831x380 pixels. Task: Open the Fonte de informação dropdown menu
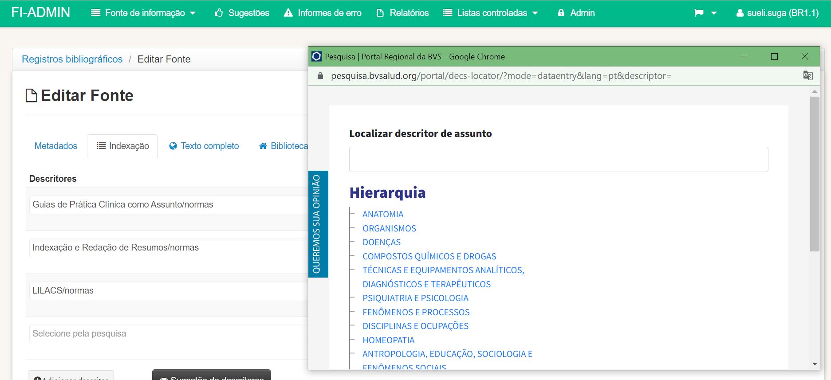143,13
